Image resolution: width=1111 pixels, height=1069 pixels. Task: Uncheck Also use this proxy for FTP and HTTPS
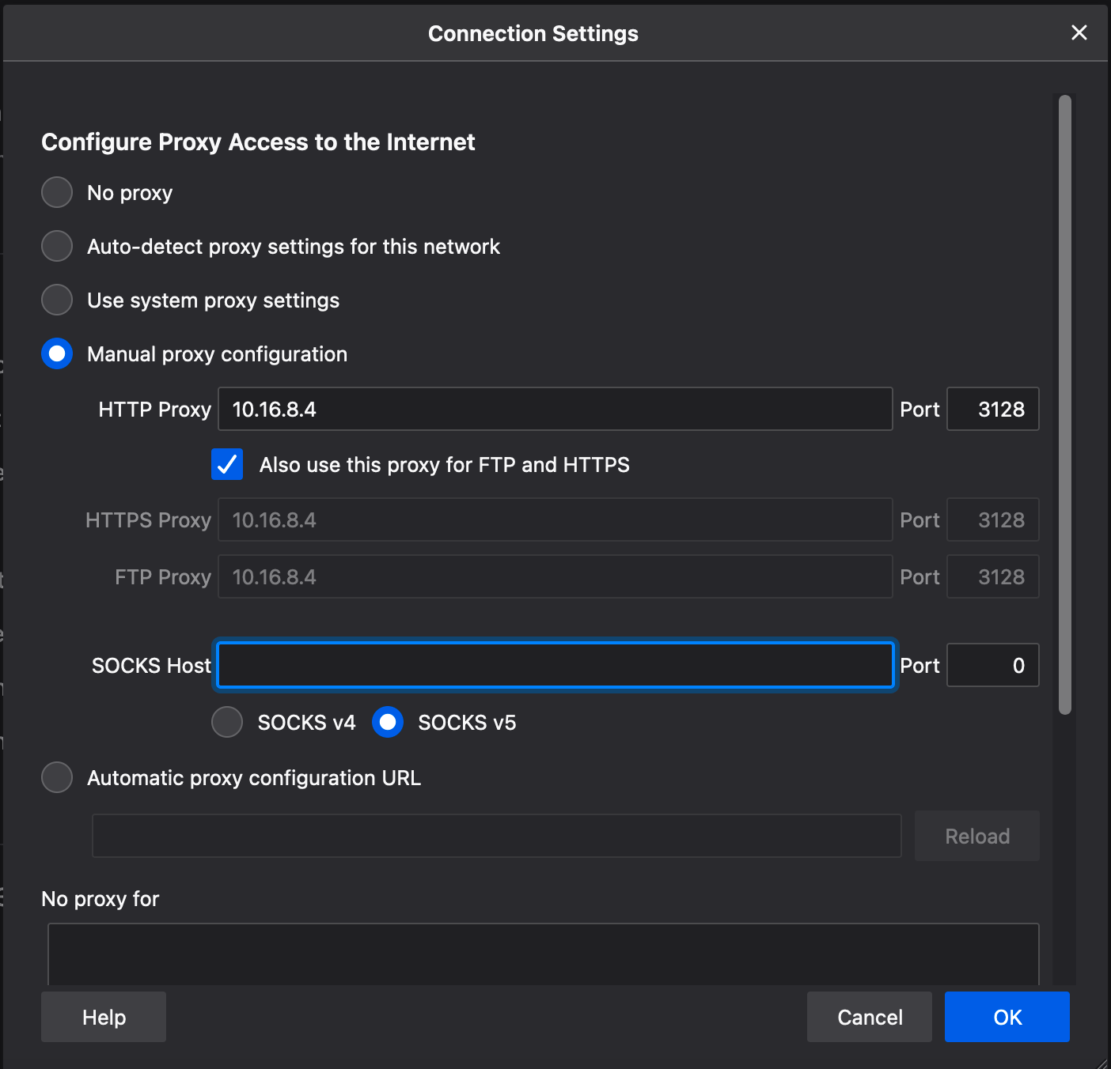227,464
